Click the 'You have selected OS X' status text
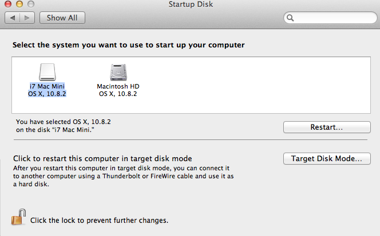The image size is (380, 236). point(64,126)
